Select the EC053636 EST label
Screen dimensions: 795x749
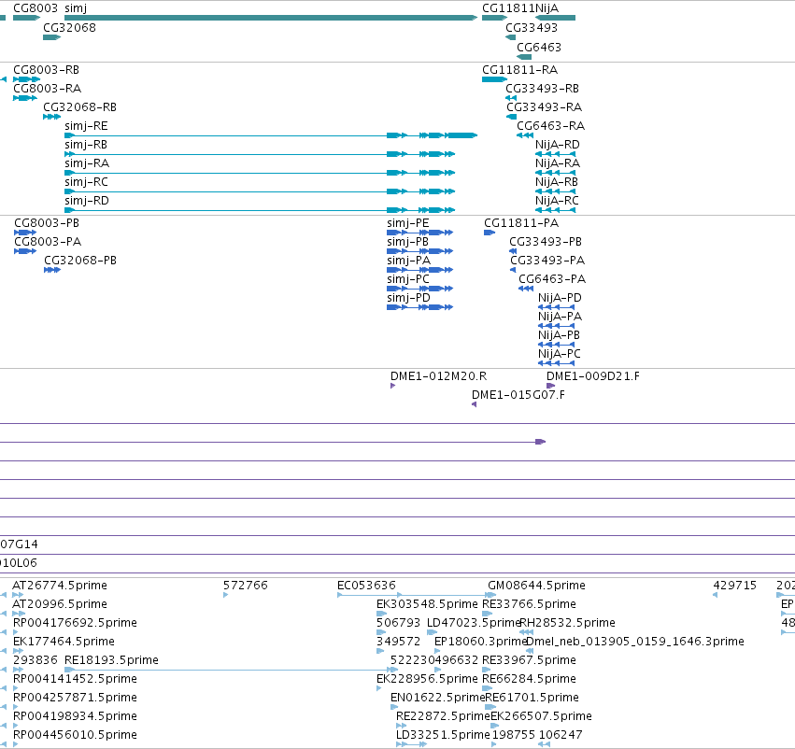366,586
